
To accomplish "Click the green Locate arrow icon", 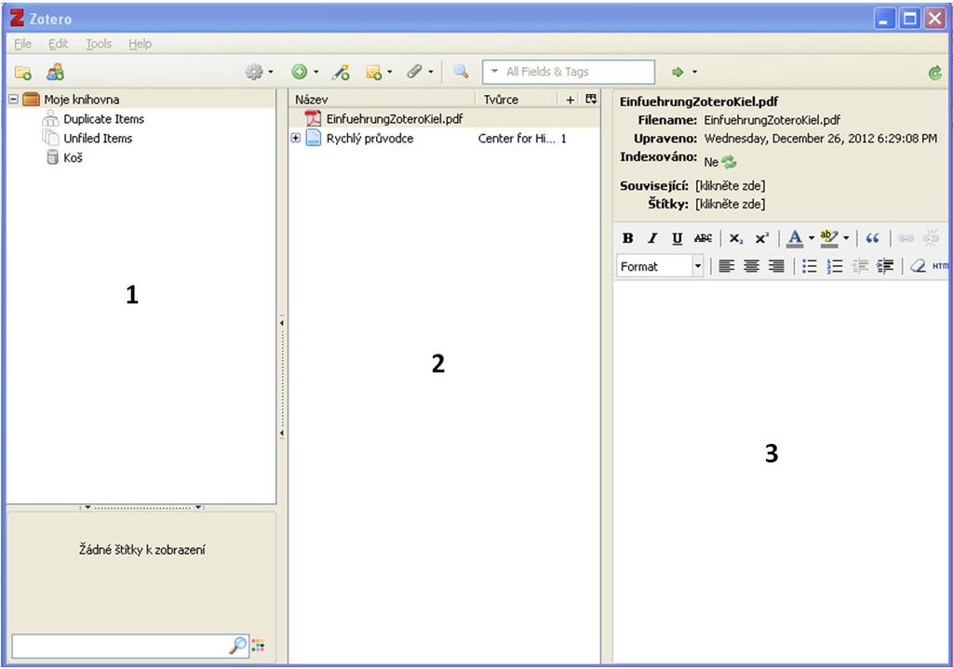I will pyautogui.click(x=678, y=72).
